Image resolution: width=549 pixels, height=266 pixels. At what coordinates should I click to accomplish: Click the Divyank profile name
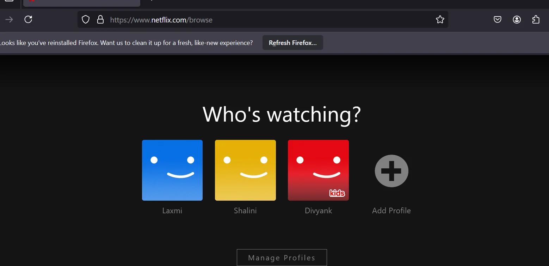tap(318, 211)
